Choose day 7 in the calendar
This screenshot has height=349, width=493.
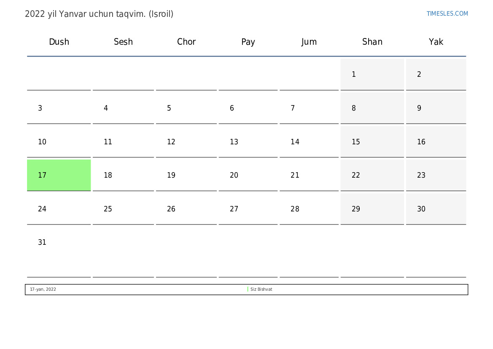tap(309, 108)
